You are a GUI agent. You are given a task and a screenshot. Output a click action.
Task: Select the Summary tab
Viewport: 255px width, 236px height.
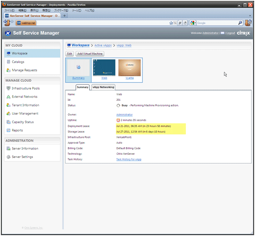[83, 87]
